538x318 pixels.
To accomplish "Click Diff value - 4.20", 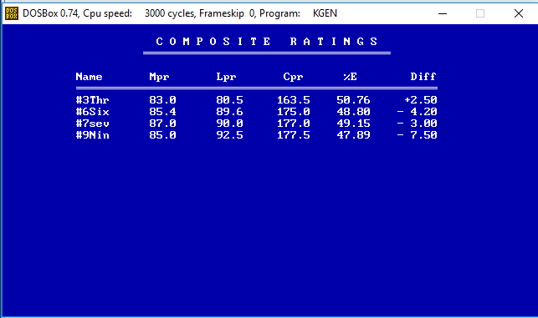I will [418, 112].
